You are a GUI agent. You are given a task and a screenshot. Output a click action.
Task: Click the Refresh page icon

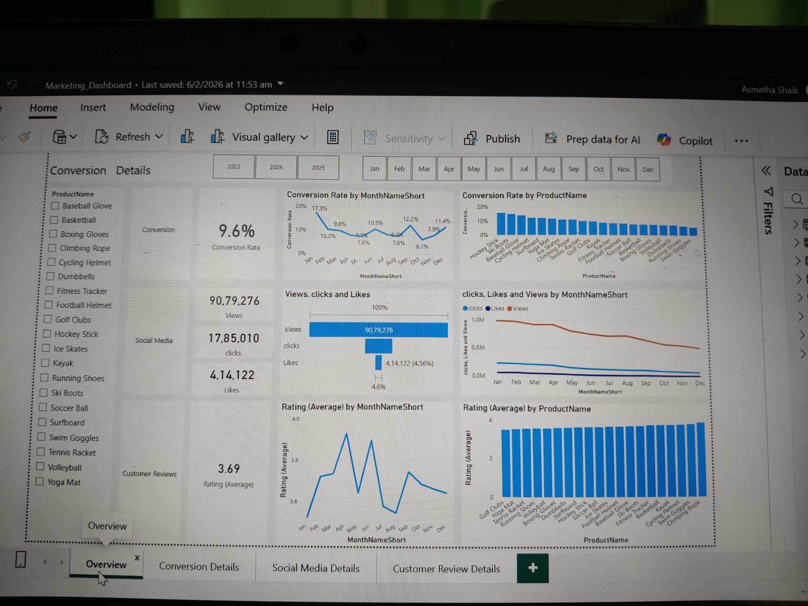(x=102, y=137)
